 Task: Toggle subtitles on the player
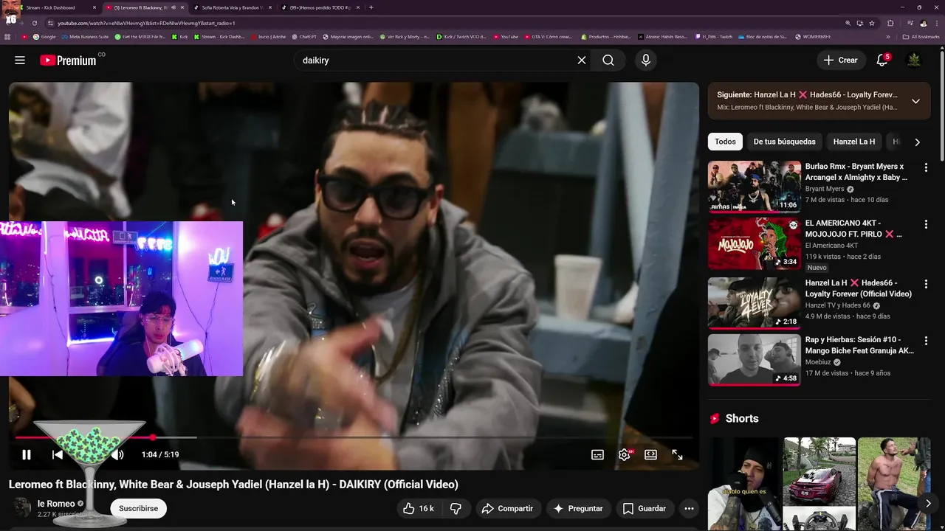[597, 455]
